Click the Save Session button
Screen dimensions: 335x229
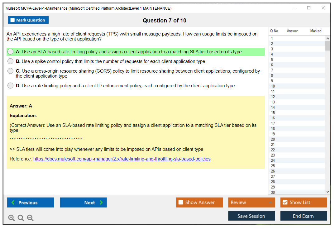(251, 216)
